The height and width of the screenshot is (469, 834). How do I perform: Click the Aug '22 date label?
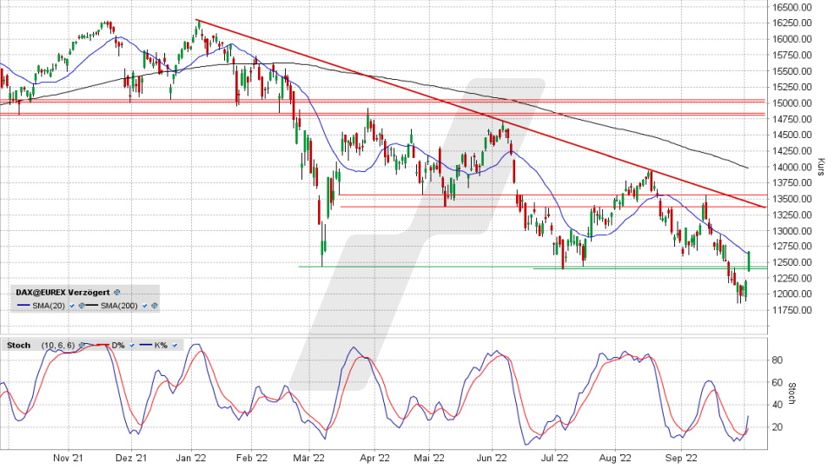click(x=615, y=458)
